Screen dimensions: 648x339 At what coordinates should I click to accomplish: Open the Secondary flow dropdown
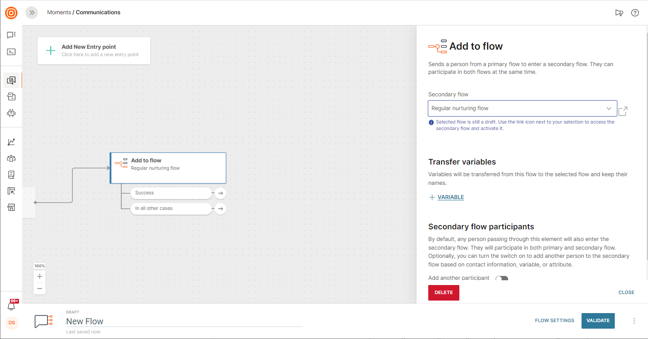(x=522, y=108)
